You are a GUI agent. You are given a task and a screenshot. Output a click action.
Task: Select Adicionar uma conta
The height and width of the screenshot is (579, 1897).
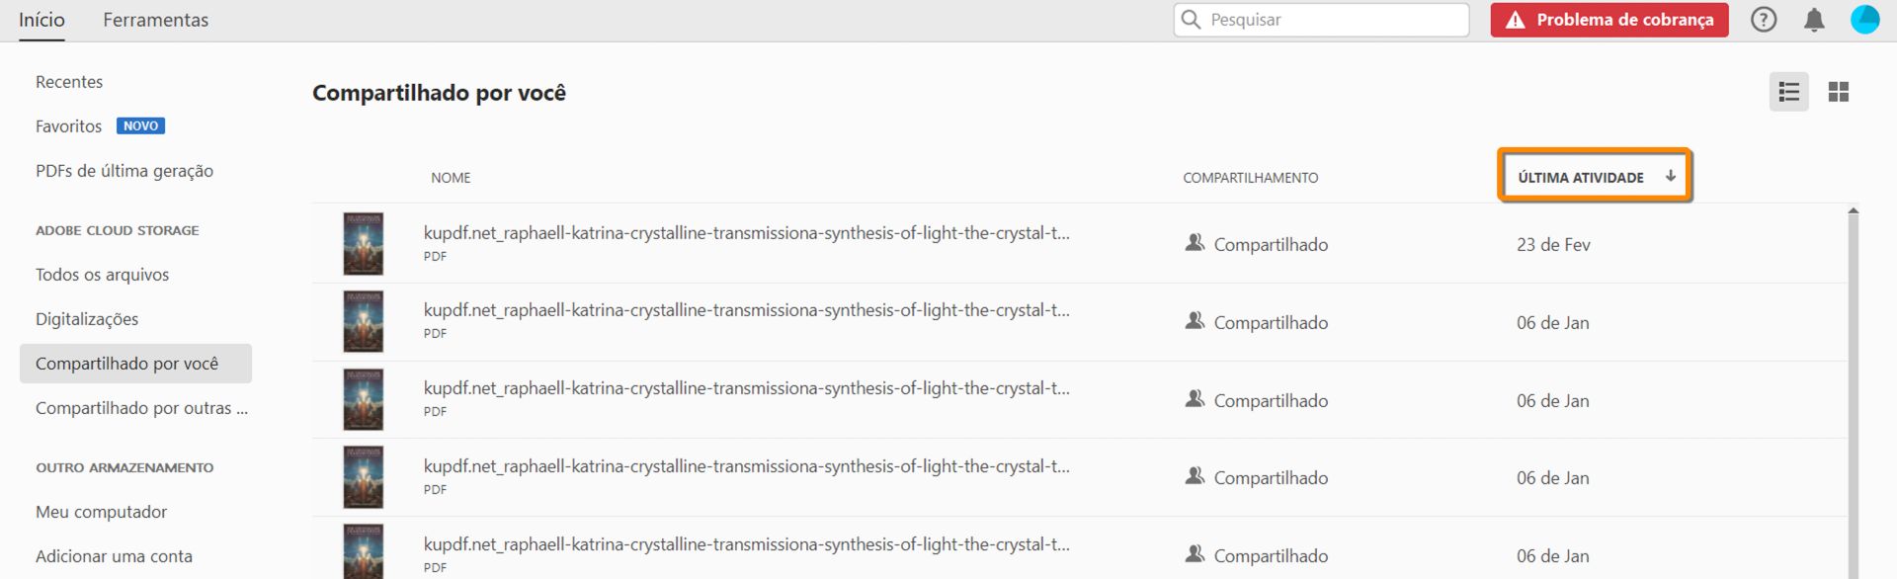[114, 556]
